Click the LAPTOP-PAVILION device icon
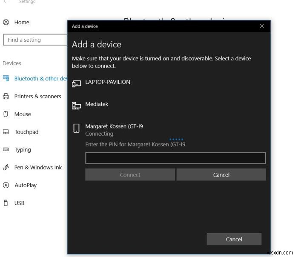The width and height of the screenshot is (298, 257). (76, 83)
